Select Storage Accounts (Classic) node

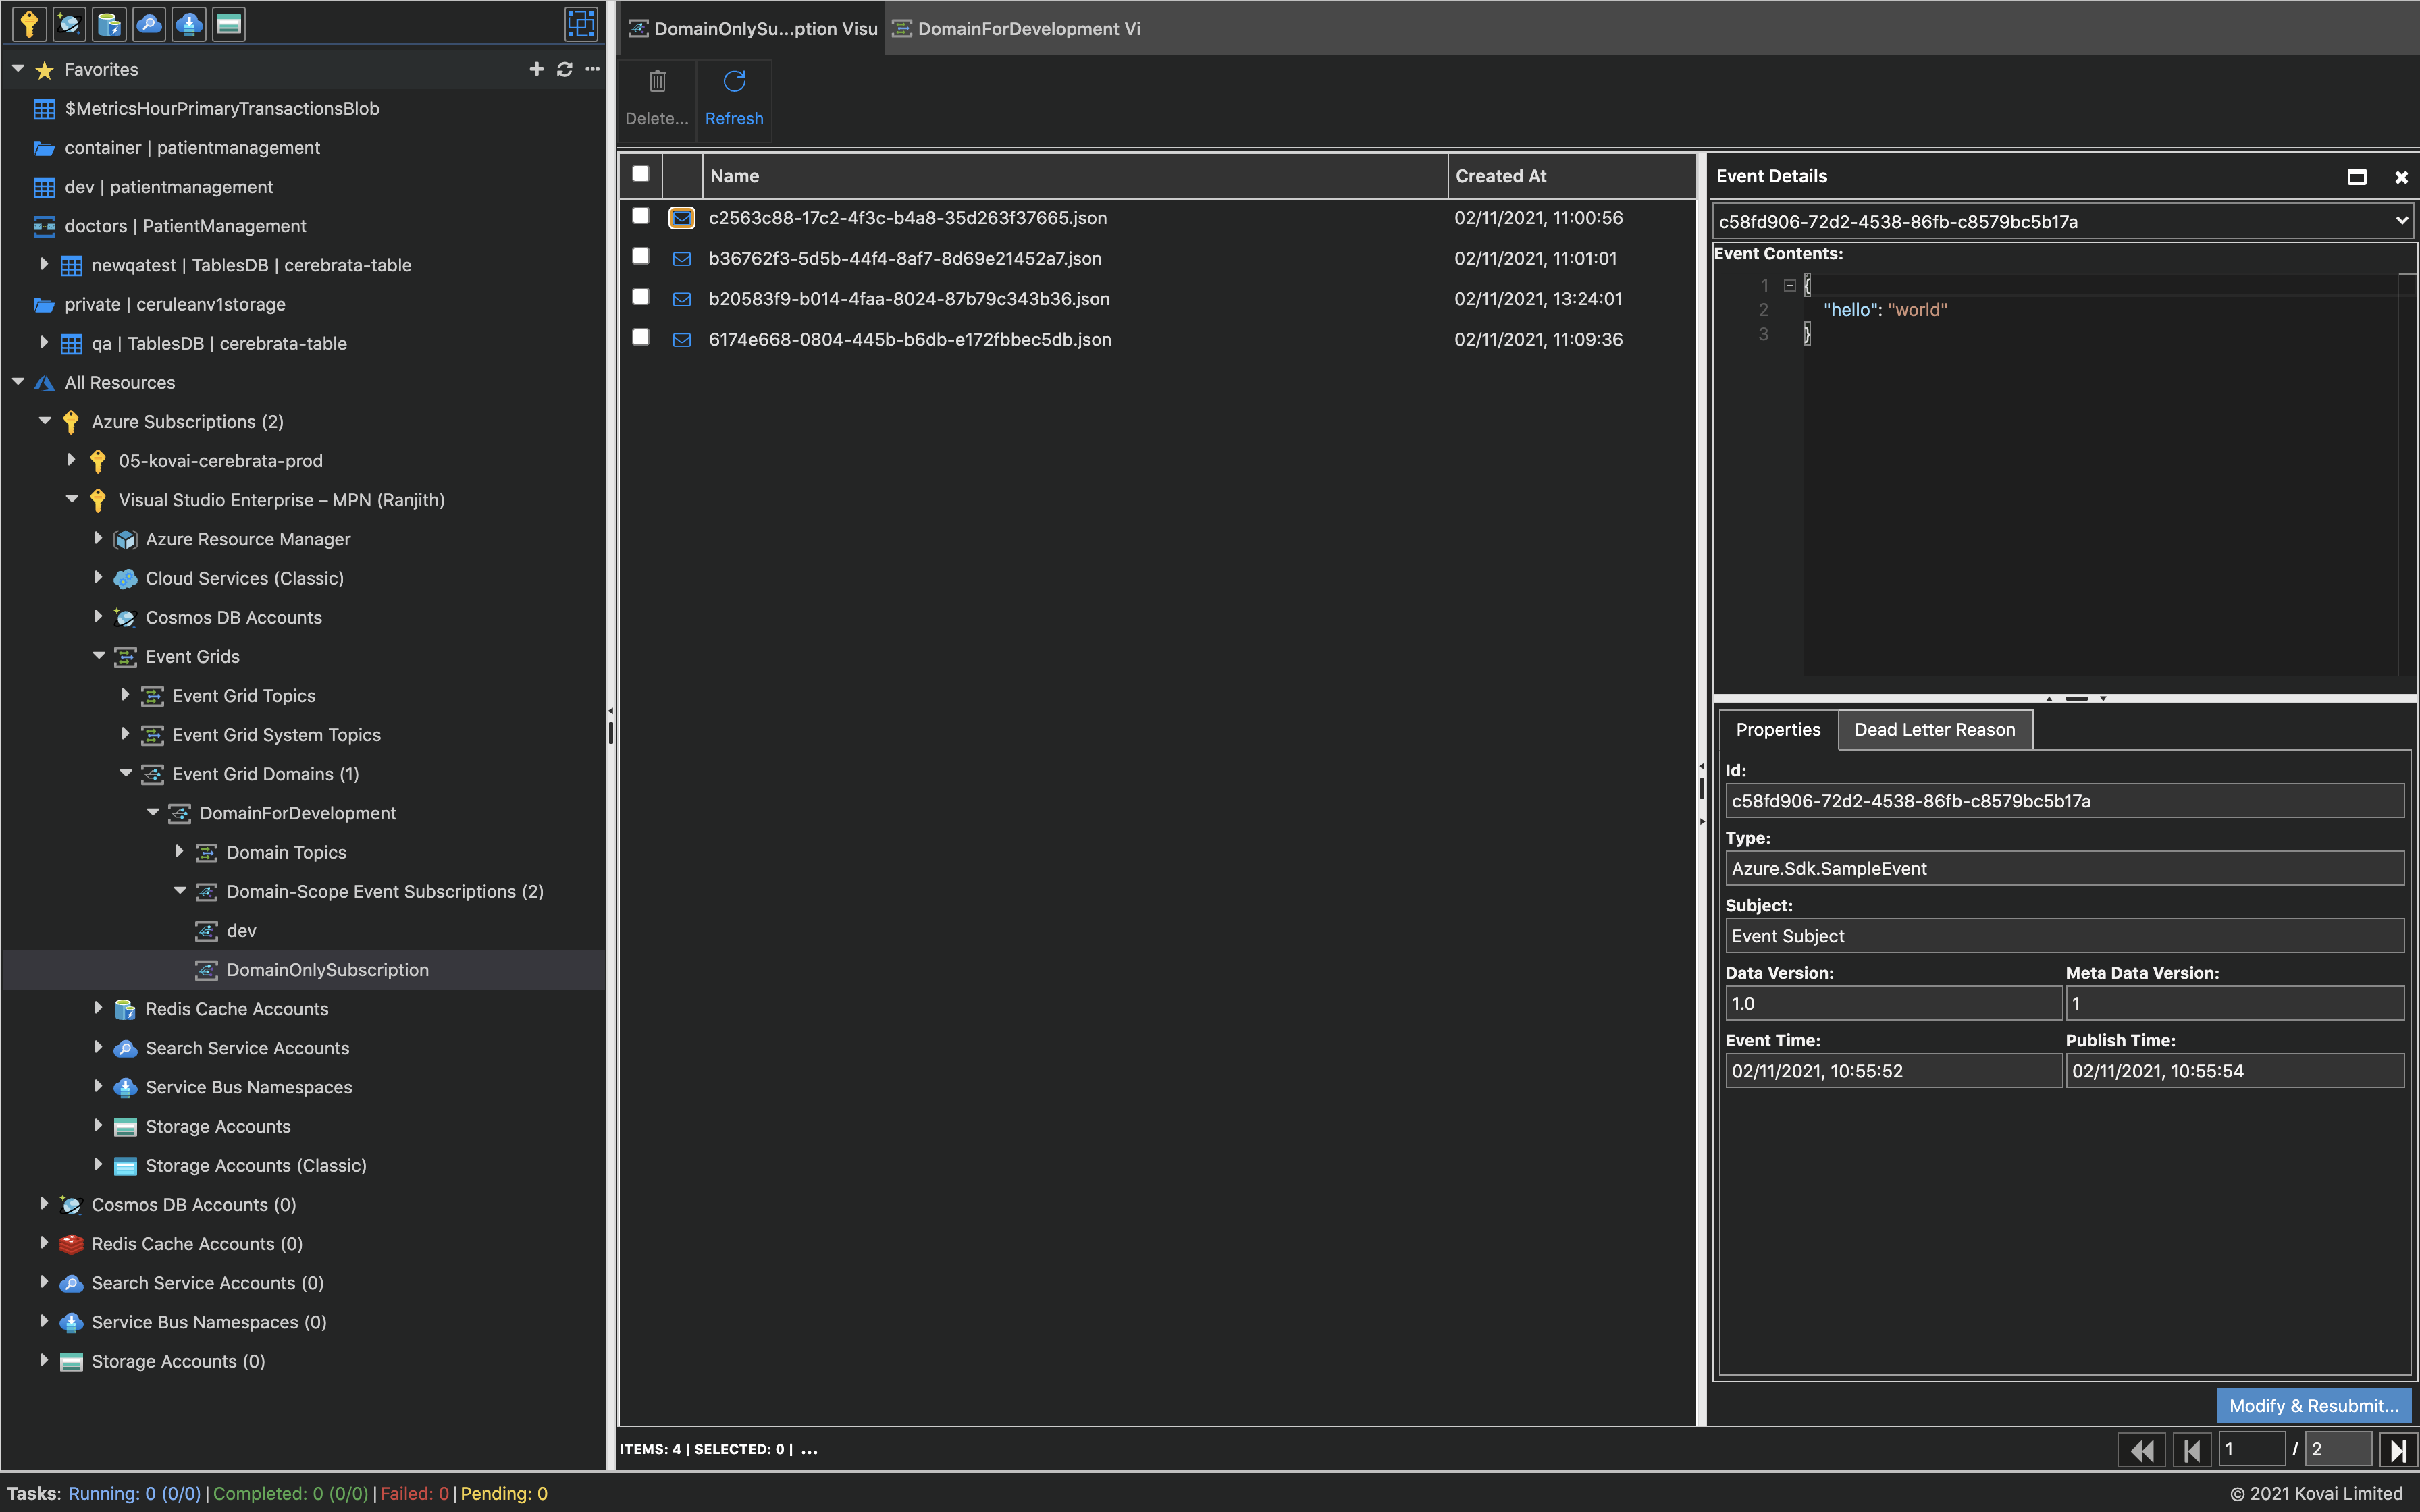(x=256, y=1166)
